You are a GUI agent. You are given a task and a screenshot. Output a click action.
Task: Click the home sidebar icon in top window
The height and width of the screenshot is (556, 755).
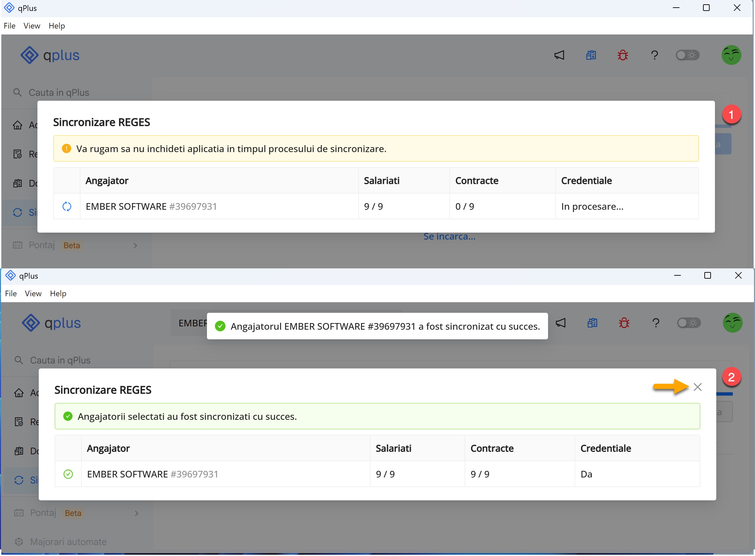point(18,125)
